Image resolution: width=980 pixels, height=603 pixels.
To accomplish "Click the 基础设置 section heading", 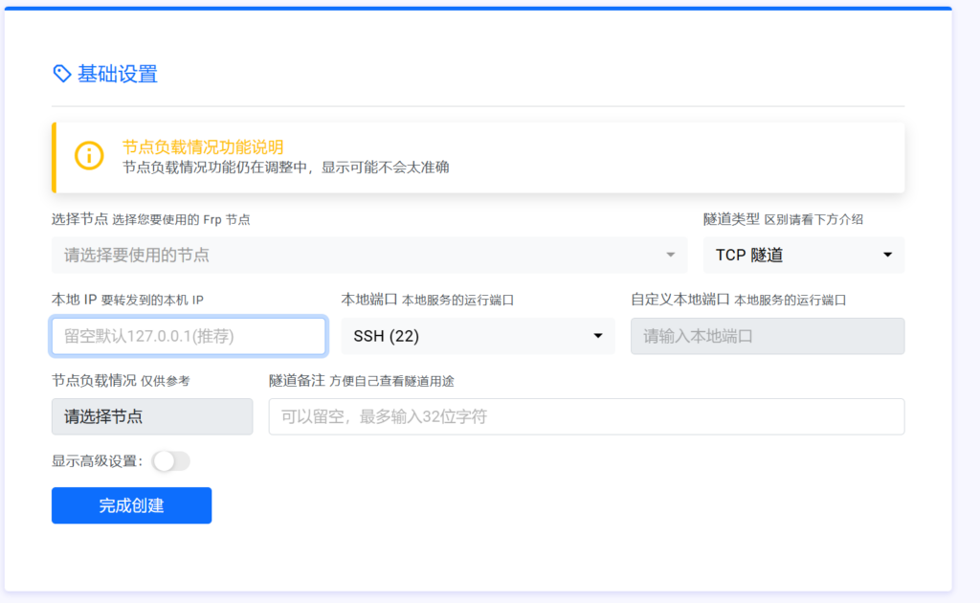I will pos(117,74).
